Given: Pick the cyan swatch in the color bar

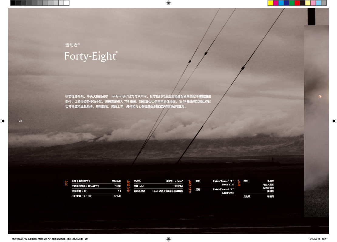Looking at the screenshot, I should [x=281, y=3].
